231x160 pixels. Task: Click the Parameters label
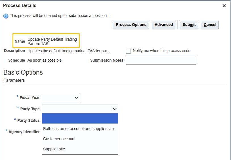click(x=14, y=80)
